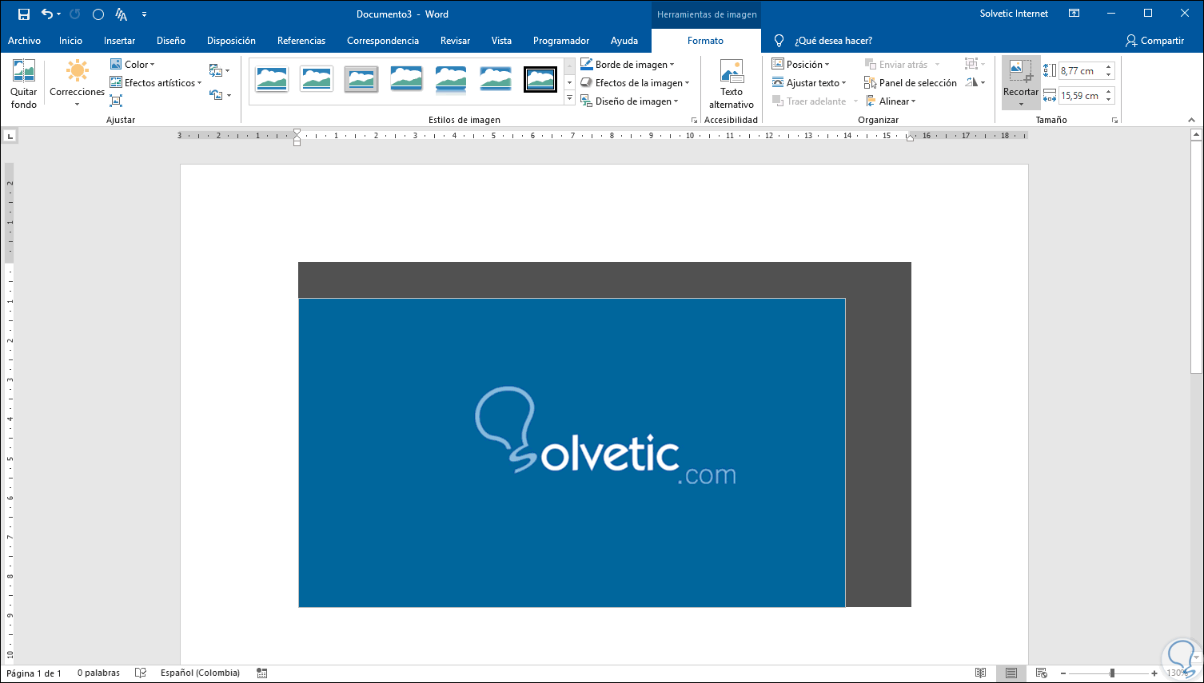Collapse the ribbon
Image resolution: width=1204 pixels, height=683 pixels.
1192,120
